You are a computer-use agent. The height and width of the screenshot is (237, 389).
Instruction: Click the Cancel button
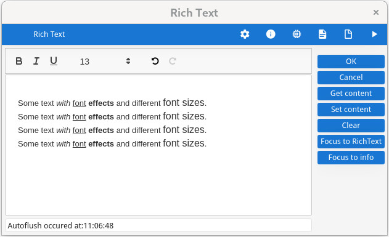pos(351,78)
